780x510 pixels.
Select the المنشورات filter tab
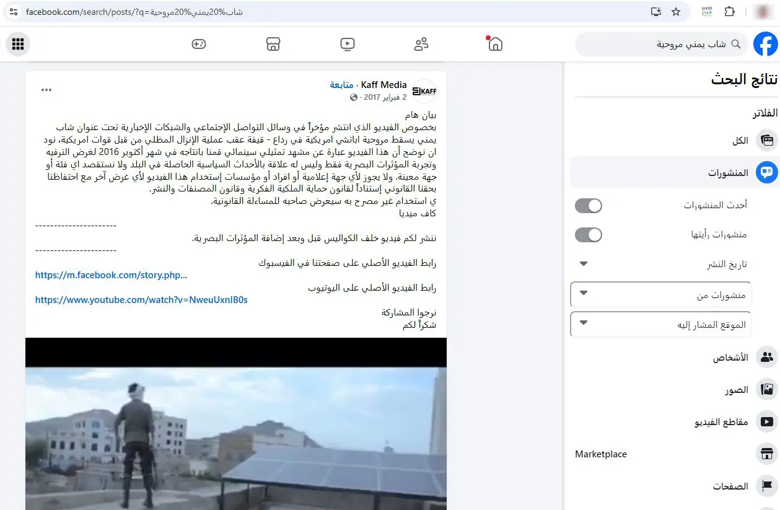(674, 173)
